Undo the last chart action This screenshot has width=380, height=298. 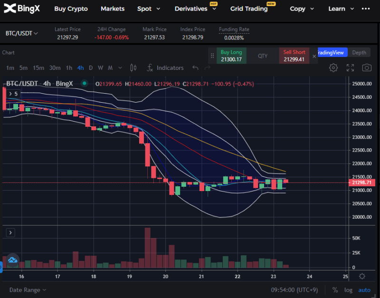coord(195,67)
